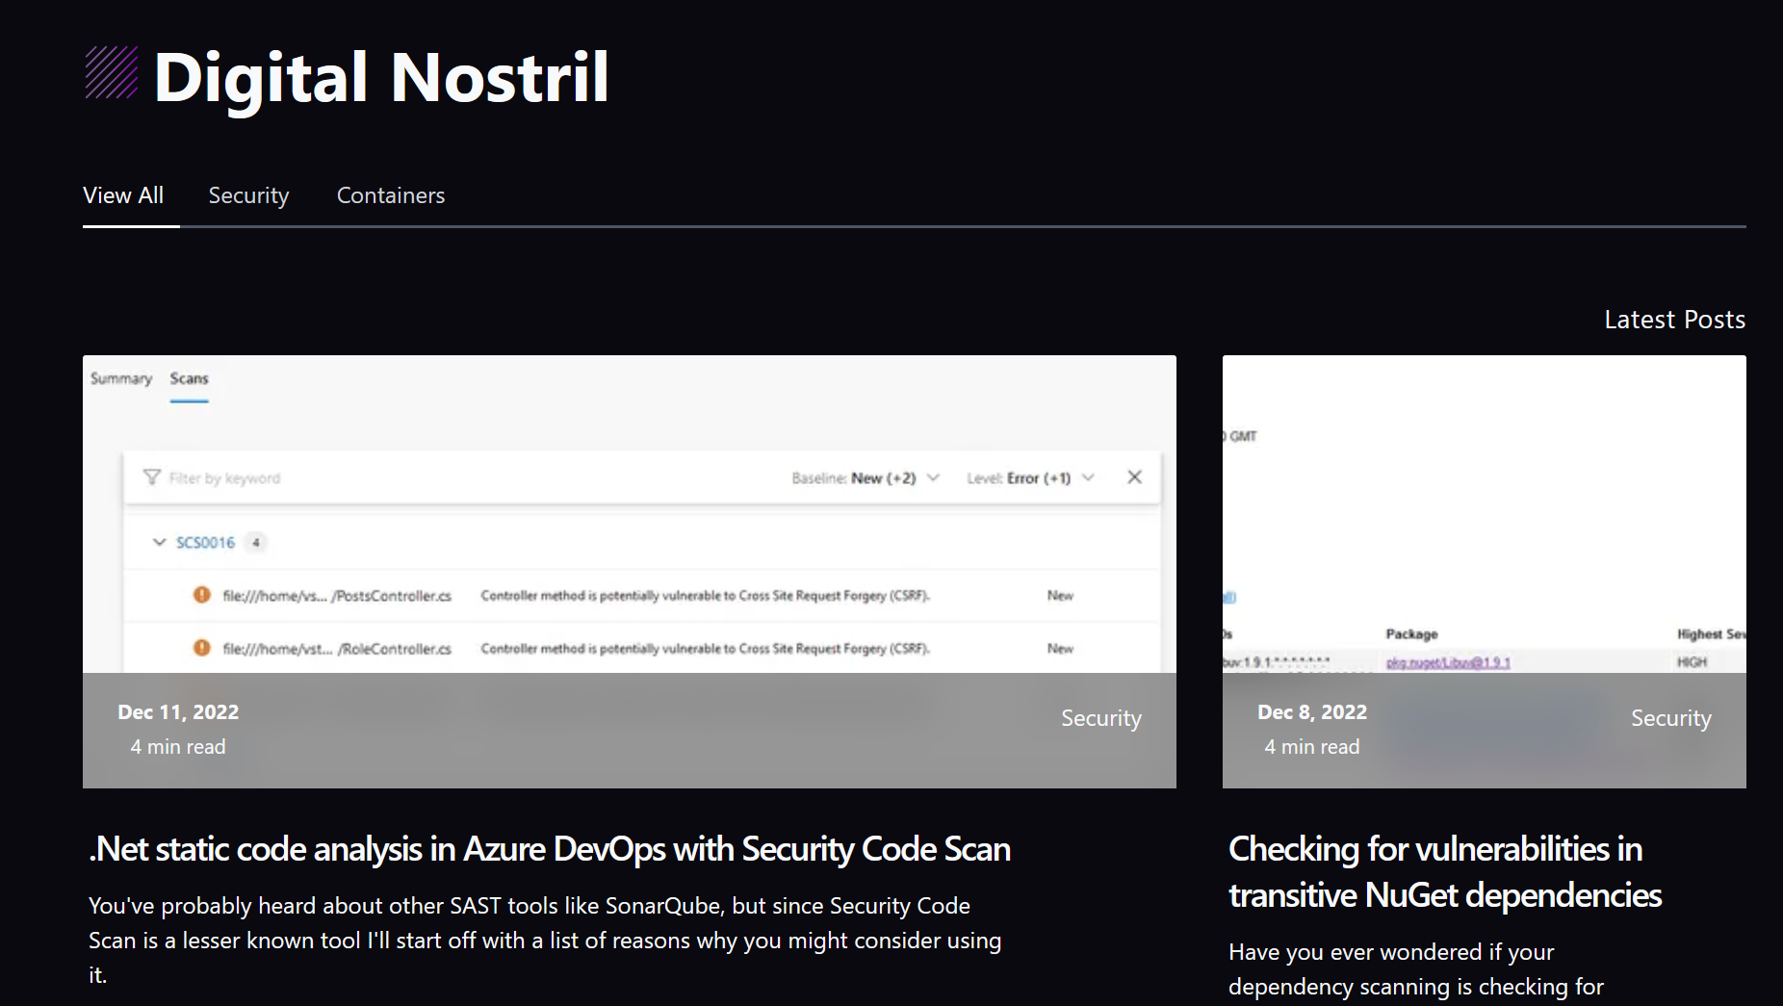
Task: Click the funnel filter icon in the scan screenshot
Action: click(x=151, y=477)
